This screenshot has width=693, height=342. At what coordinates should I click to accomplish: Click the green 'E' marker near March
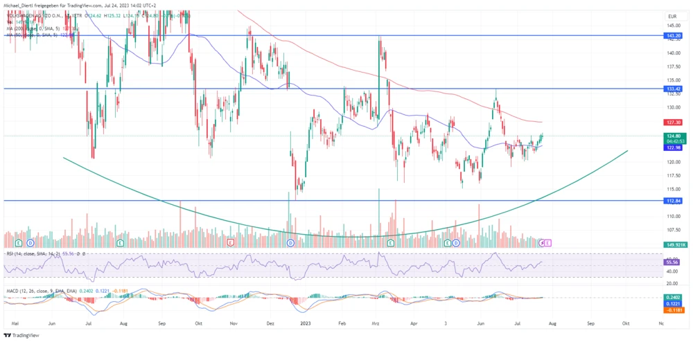(391, 243)
